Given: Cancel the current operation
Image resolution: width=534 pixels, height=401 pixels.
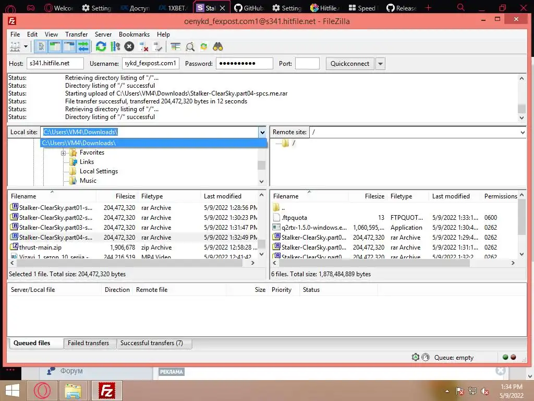Looking at the screenshot, I should pyautogui.click(x=129, y=46).
